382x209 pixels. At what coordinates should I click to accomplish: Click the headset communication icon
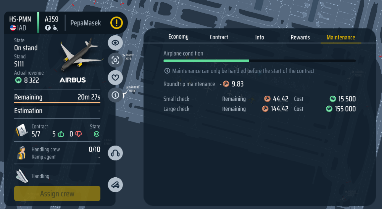[115, 153]
